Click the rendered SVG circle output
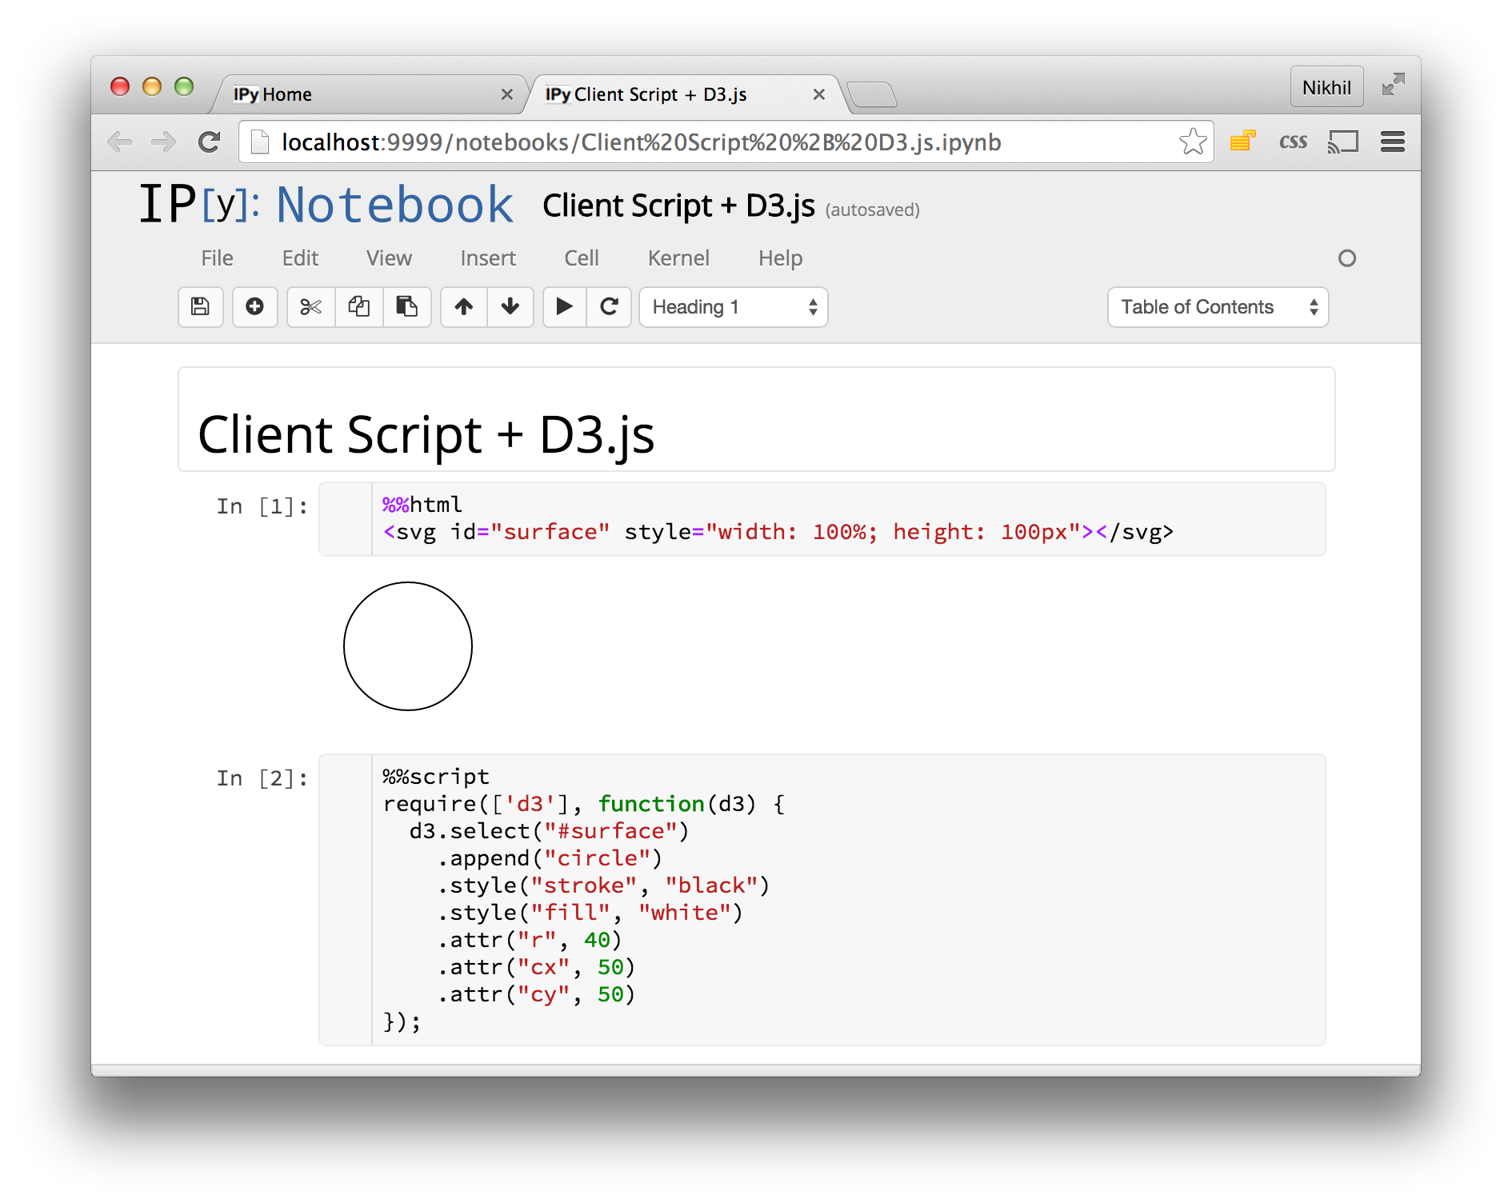Viewport: 1512px width, 1203px height. click(x=408, y=646)
